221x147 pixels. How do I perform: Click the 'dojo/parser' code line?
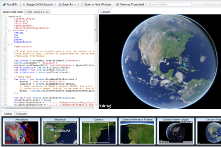(x=24, y=26)
